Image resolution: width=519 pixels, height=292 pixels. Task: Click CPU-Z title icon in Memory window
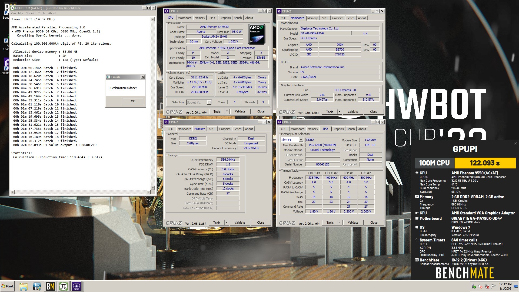coord(166,122)
